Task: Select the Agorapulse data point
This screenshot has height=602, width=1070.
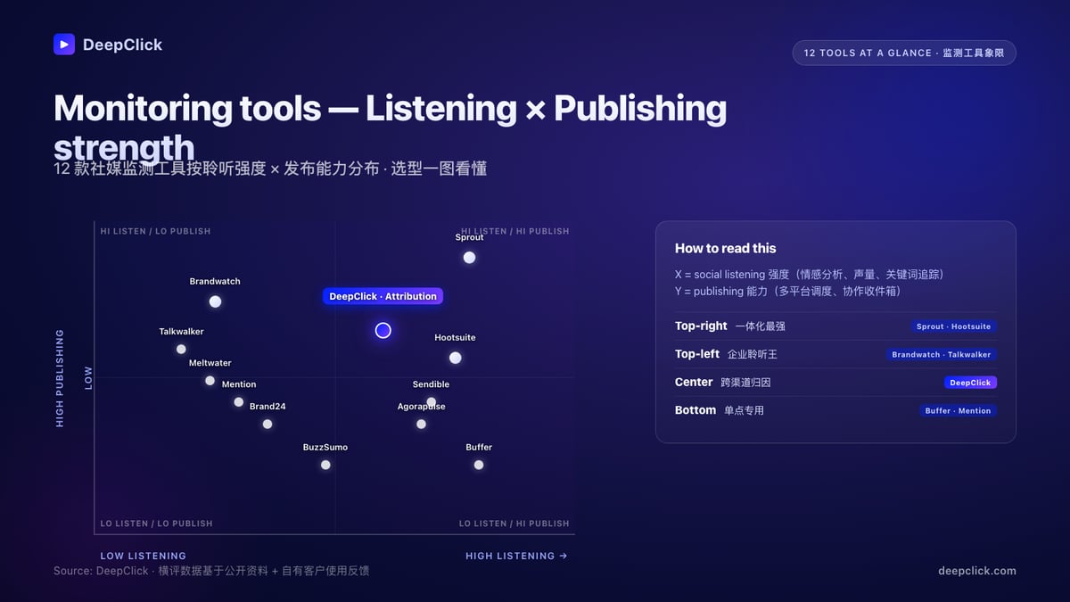Action: click(x=421, y=425)
